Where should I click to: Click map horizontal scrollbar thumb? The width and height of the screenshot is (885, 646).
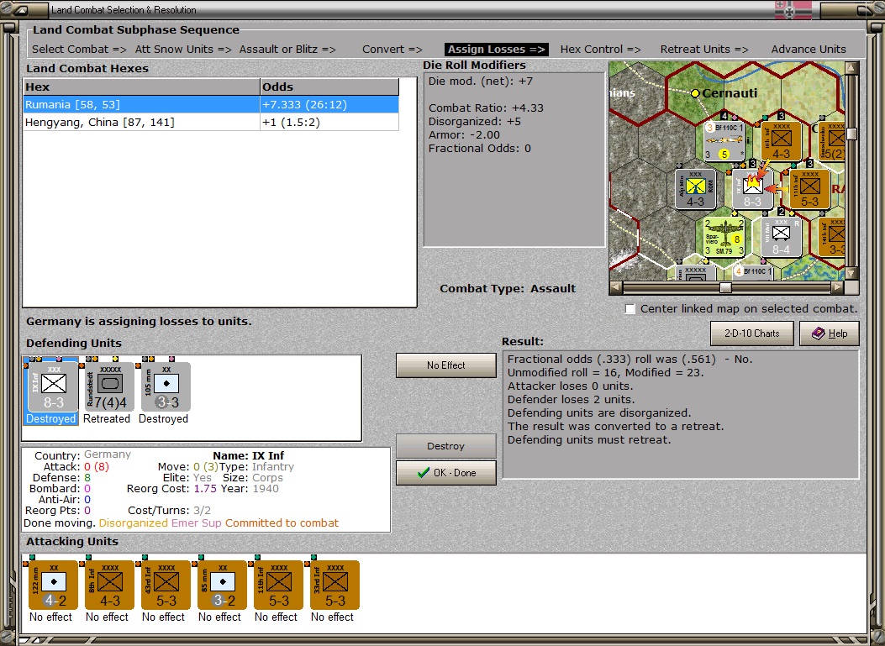(x=726, y=288)
